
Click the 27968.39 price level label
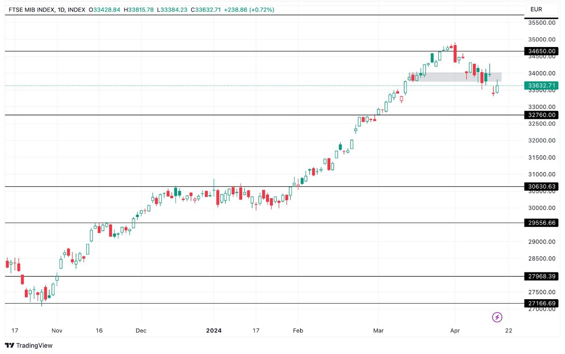pos(541,276)
